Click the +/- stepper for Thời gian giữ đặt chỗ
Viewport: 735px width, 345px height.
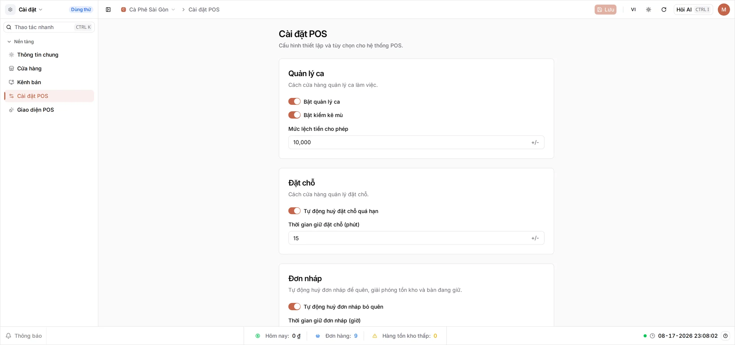[x=535, y=238]
